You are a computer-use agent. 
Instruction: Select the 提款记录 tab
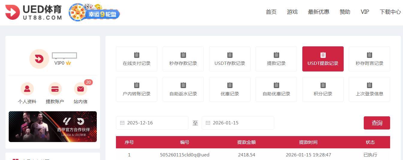(276, 59)
